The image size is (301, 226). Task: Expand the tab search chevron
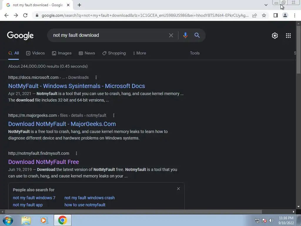pos(266,5)
